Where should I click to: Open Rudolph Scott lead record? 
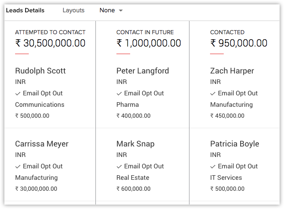40,71
